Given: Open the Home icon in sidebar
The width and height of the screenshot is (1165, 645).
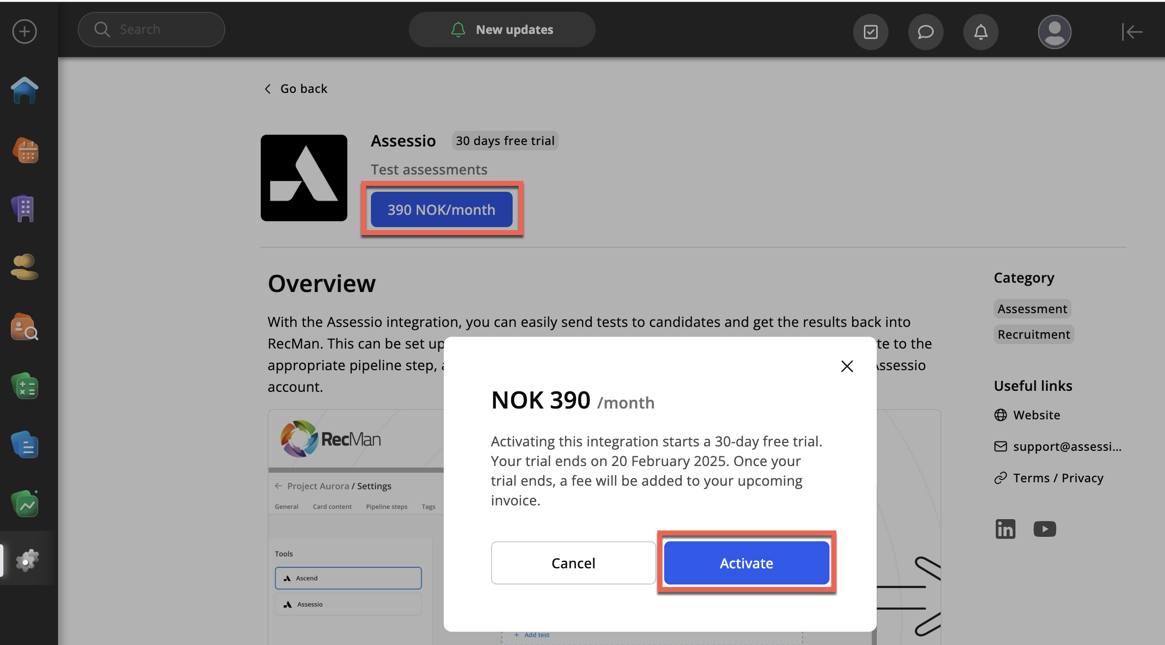Looking at the screenshot, I should (25, 90).
